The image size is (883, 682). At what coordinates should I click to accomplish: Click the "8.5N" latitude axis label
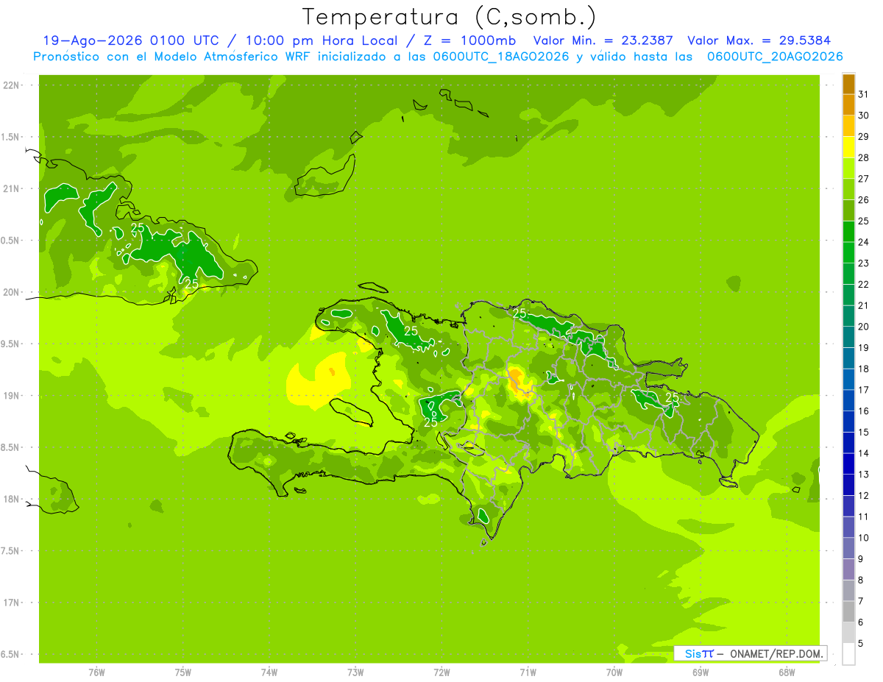[x=11, y=447]
